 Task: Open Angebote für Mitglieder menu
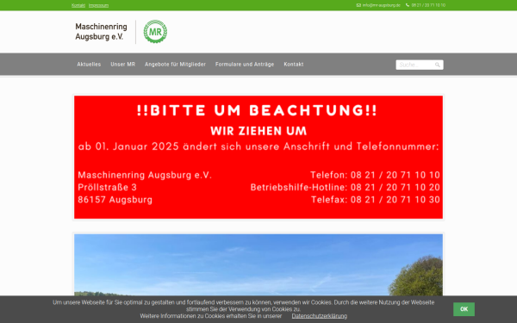pyautogui.click(x=175, y=65)
